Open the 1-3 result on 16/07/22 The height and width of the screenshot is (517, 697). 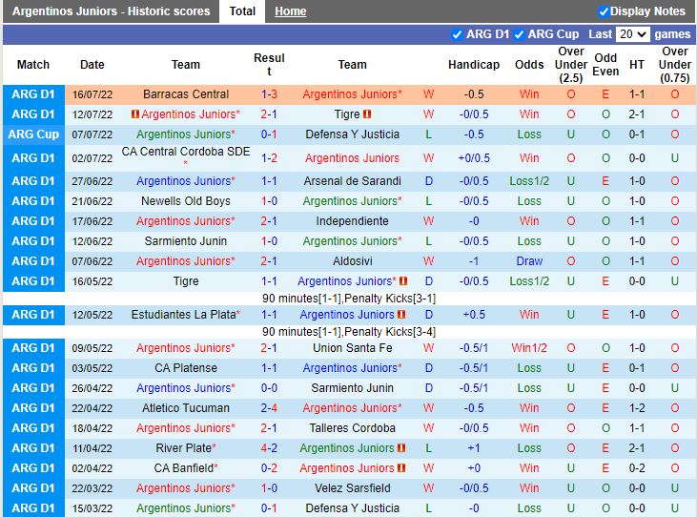269,94
